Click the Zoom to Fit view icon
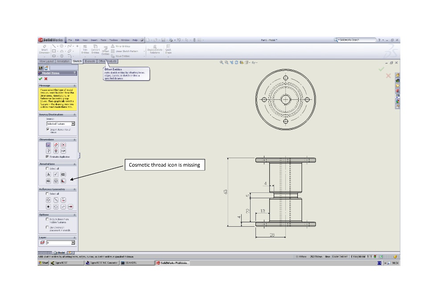 pyautogui.click(x=222, y=62)
